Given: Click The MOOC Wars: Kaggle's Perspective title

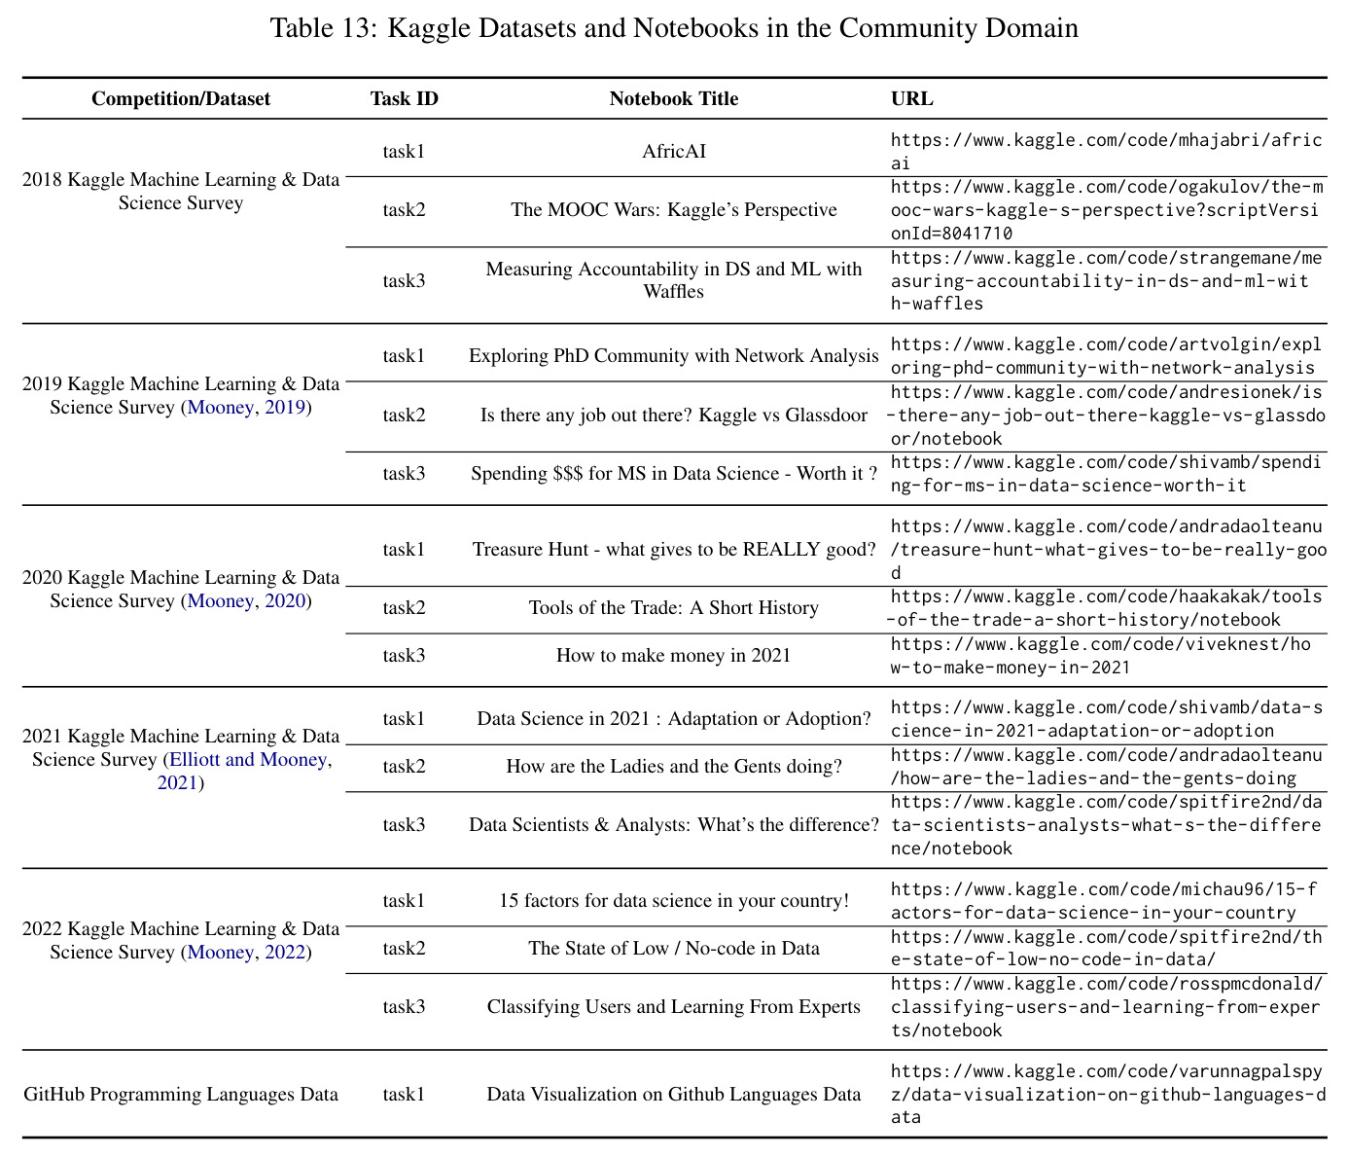Looking at the screenshot, I should pyautogui.click(x=674, y=210).
